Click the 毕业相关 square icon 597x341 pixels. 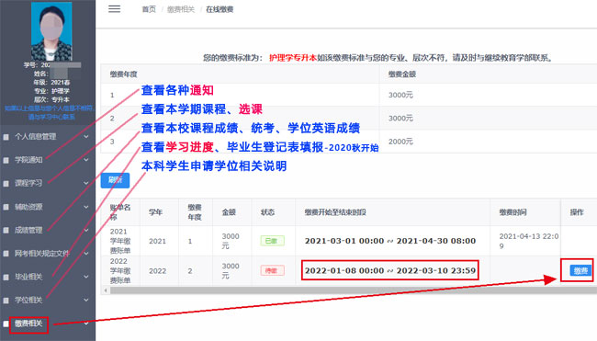click(6, 277)
